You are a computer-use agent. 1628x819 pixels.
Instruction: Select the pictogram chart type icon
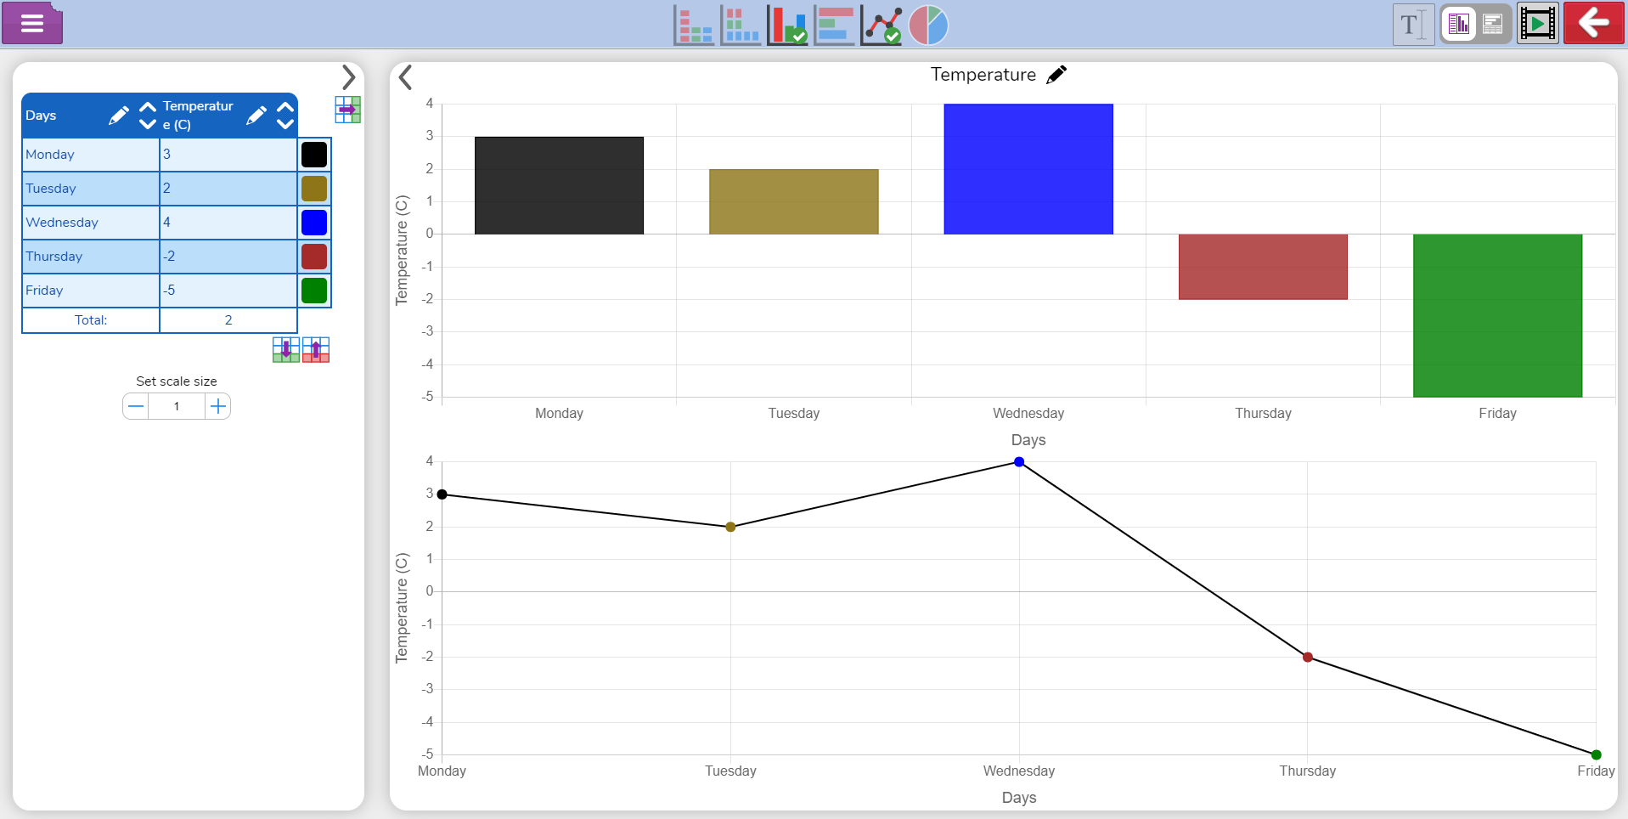coord(694,25)
